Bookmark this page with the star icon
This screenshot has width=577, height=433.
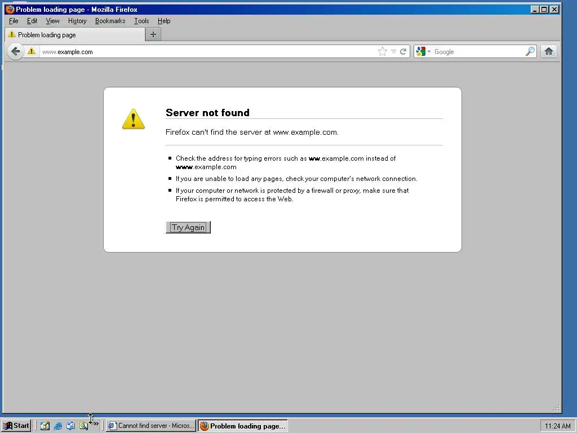383,51
